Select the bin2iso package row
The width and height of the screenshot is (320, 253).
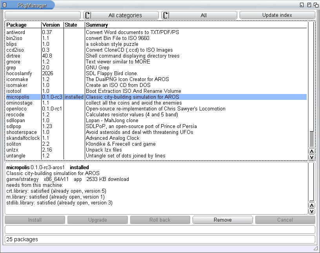(156, 38)
